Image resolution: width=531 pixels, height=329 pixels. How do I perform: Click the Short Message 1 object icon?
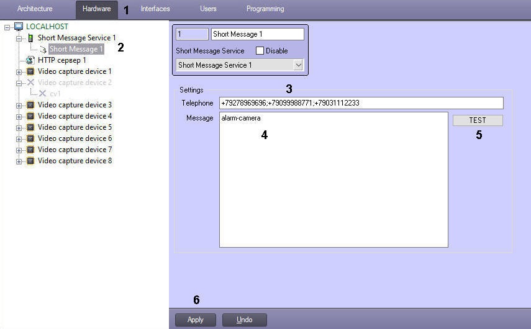tap(43, 50)
